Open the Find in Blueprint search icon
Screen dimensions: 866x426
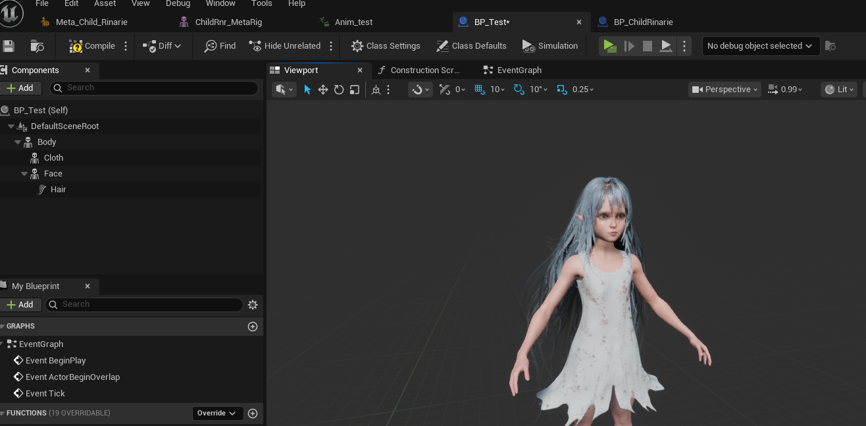coord(211,45)
